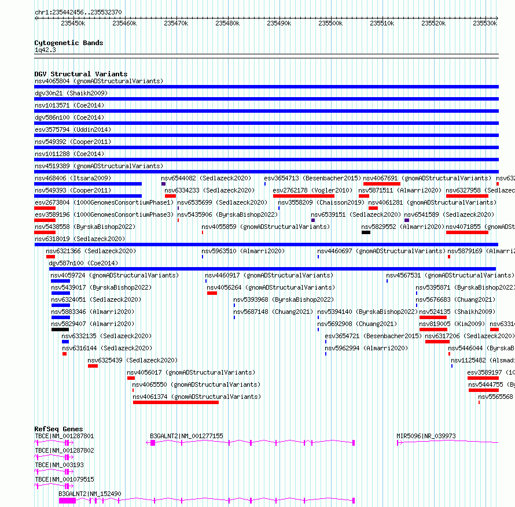Select nsv5393968 (ByrskaBishop2022) label
The width and height of the screenshot is (515, 507).
tap(284, 299)
